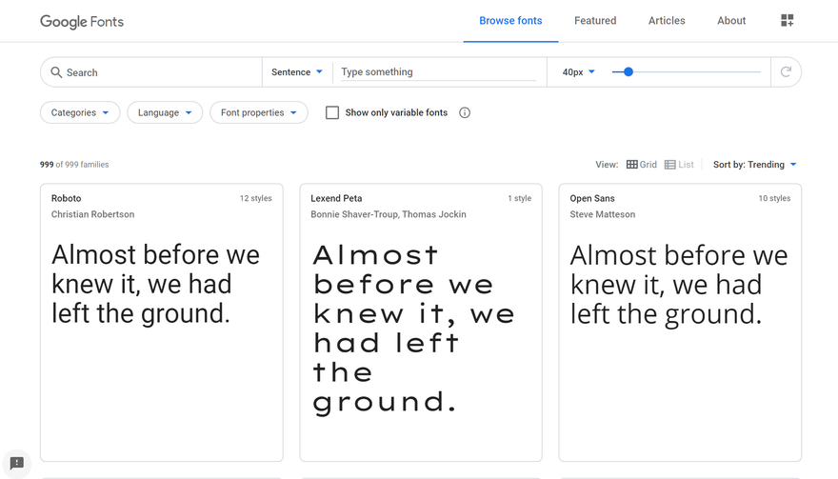
Task: Click the font size slider handle
Action: coord(628,71)
